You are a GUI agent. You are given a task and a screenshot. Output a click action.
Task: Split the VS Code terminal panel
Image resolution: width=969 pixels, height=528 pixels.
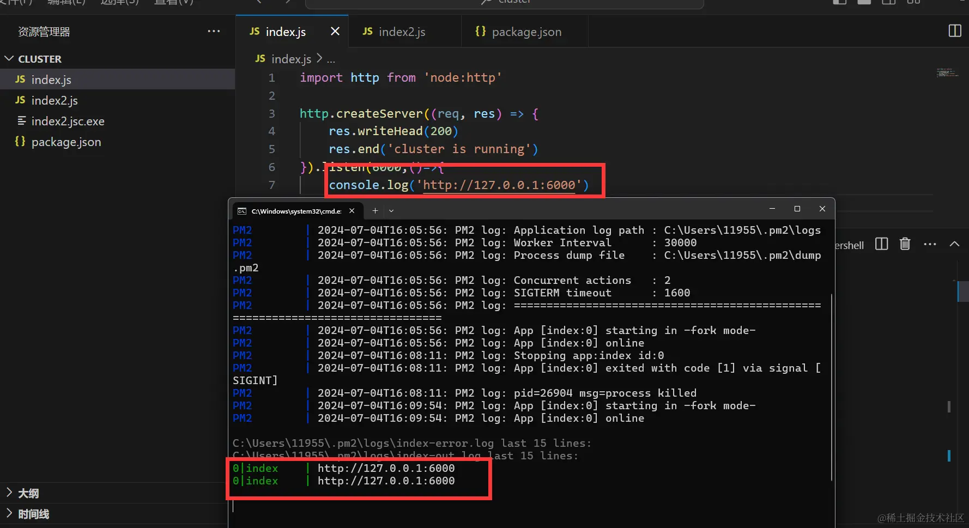tap(881, 244)
